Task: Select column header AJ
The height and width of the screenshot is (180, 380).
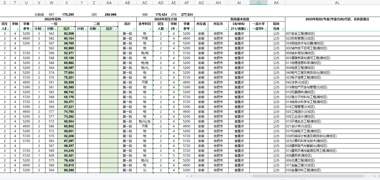Action: tap(258, 2)
